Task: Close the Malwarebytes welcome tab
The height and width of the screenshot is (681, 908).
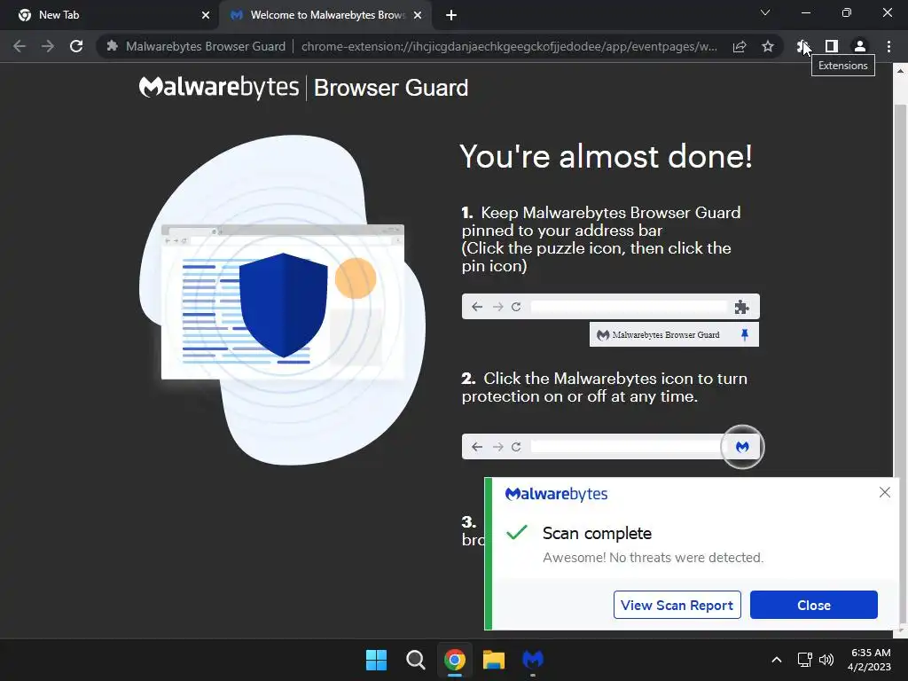Action: point(418,15)
